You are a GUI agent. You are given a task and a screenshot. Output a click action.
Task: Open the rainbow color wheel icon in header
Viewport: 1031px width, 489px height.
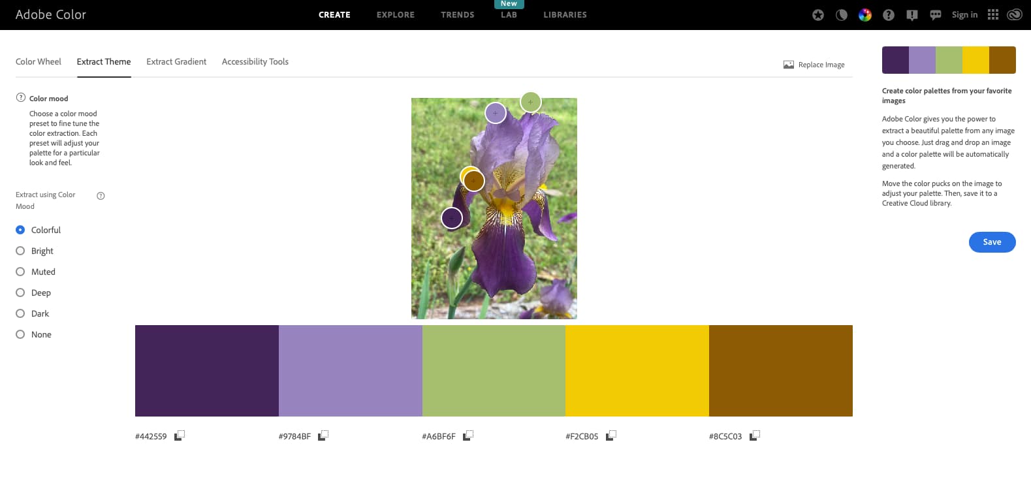coord(865,15)
